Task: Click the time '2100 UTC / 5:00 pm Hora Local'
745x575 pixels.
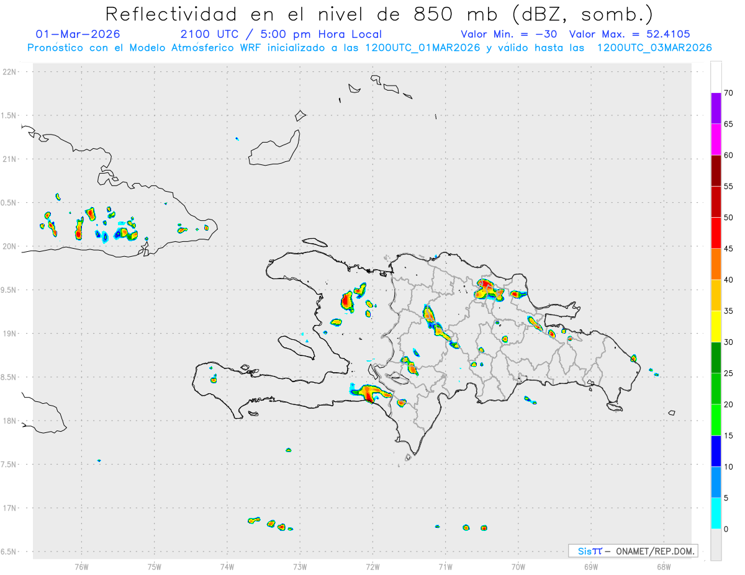Action: pyautogui.click(x=281, y=34)
